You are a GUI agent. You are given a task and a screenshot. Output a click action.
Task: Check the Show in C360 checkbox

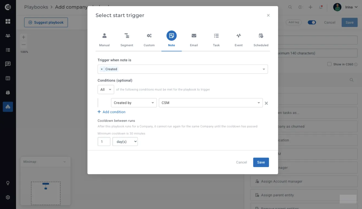[x=329, y=64]
